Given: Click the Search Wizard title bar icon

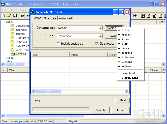Looking at the screenshot, I should tap(33, 12).
